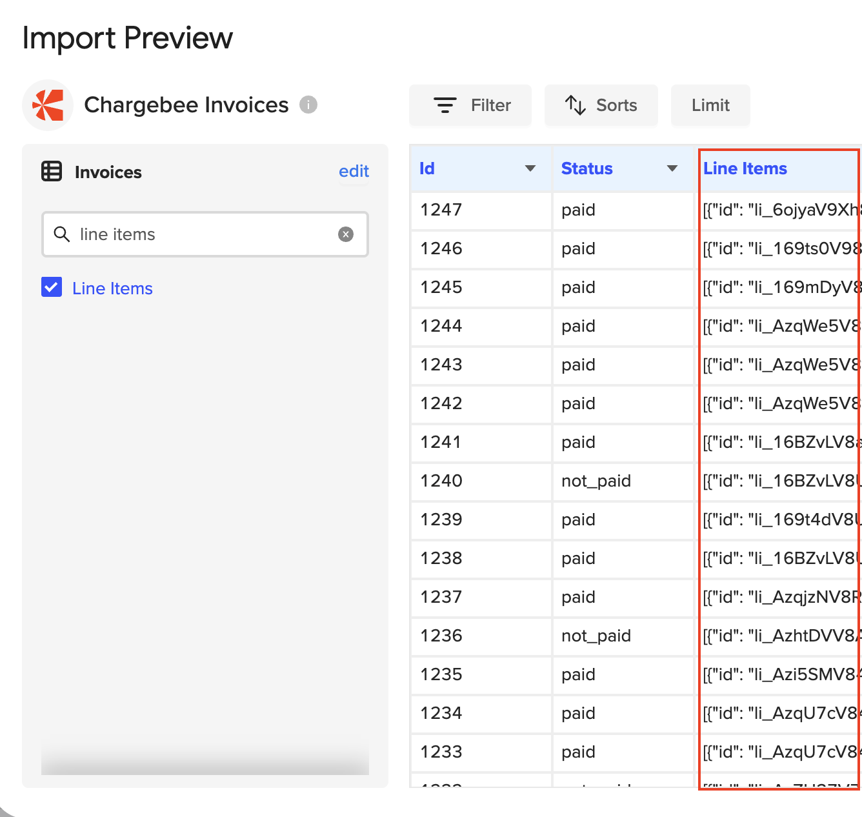Click the Id column header text
862x817 pixels.
click(x=427, y=168)
